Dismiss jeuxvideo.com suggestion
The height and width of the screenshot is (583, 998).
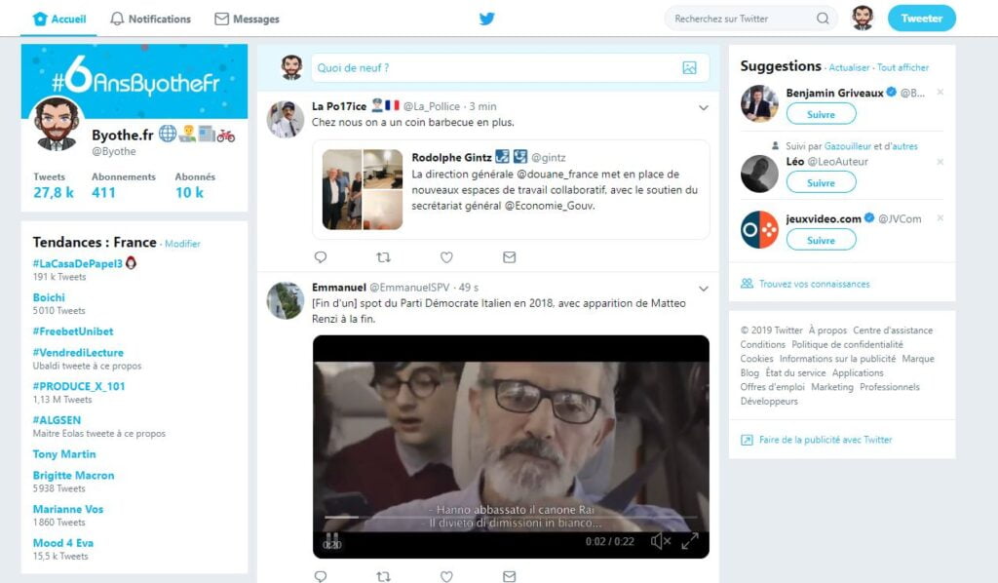pyautogui.click(x=940, y=218)
